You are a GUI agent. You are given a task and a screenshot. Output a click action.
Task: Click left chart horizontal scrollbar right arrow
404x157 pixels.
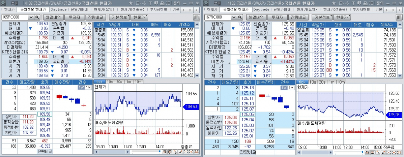coord(128,152)
